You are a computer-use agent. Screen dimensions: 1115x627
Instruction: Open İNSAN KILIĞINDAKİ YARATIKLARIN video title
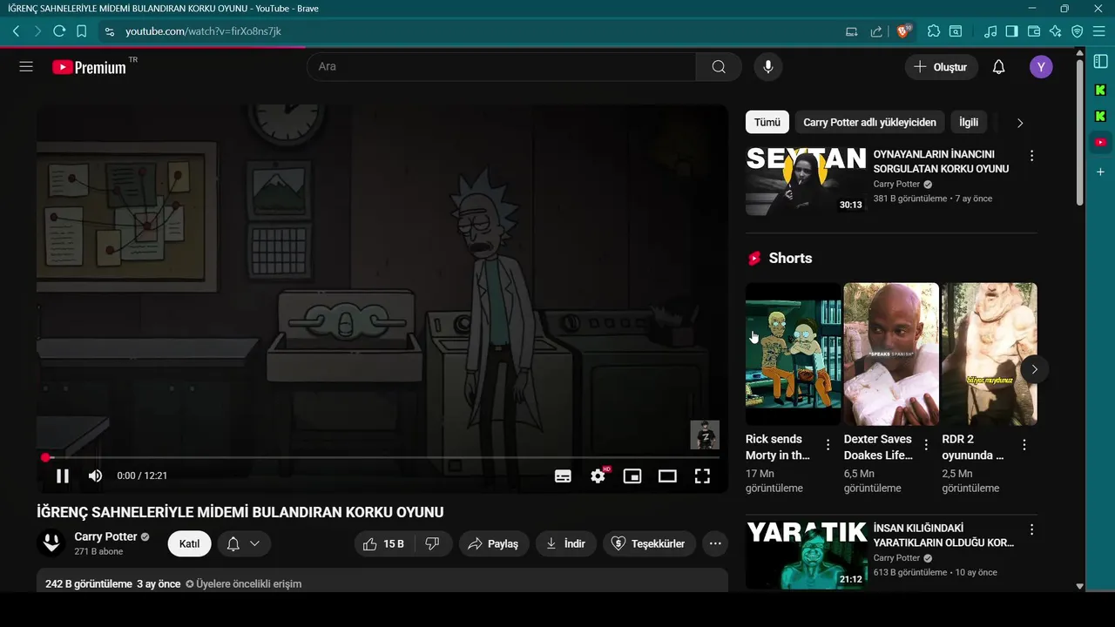(943, 536)
